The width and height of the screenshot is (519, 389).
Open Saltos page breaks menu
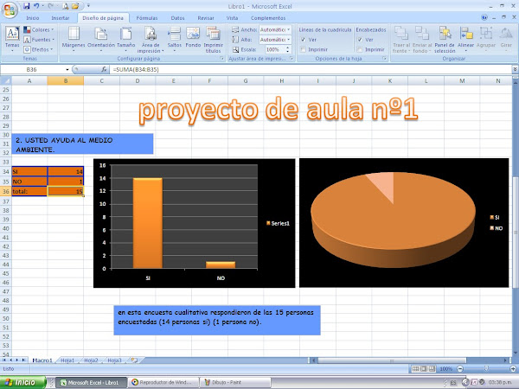coord(175,39)
